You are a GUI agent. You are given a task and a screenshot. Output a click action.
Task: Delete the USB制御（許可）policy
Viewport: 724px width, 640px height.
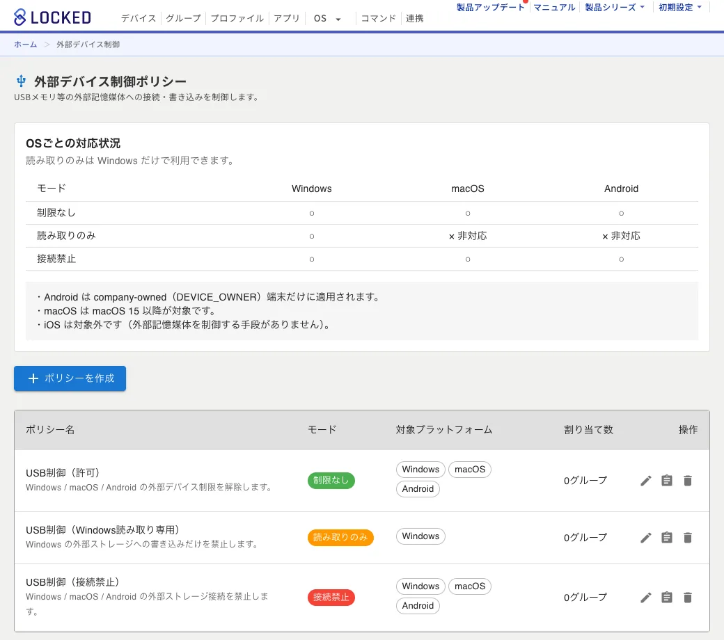[x=688, y=481]
